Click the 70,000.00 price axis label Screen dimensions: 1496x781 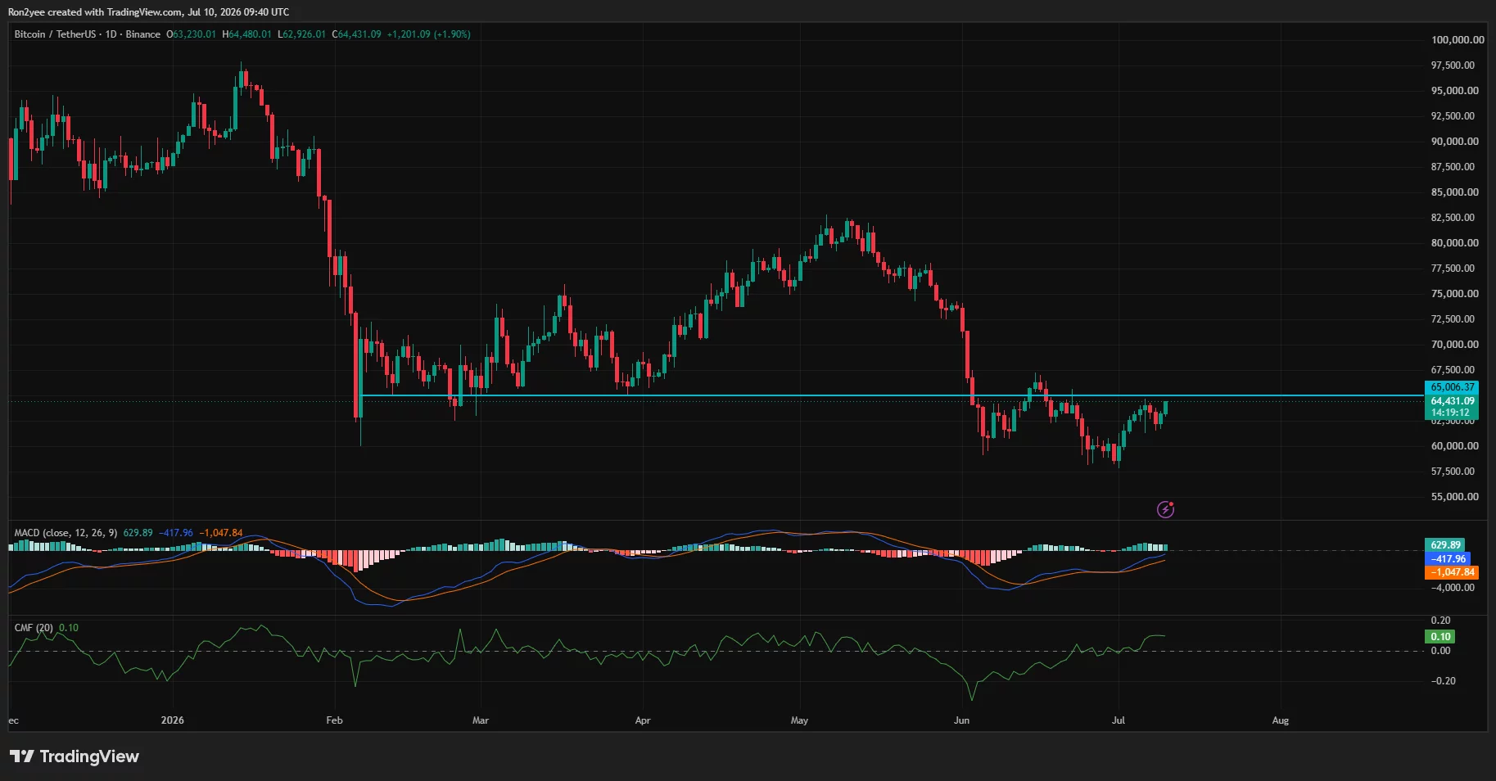coord(1454,345)
